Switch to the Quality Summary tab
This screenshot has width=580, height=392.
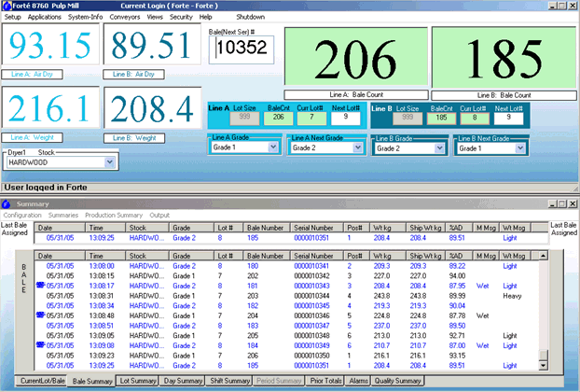point(397,381)
